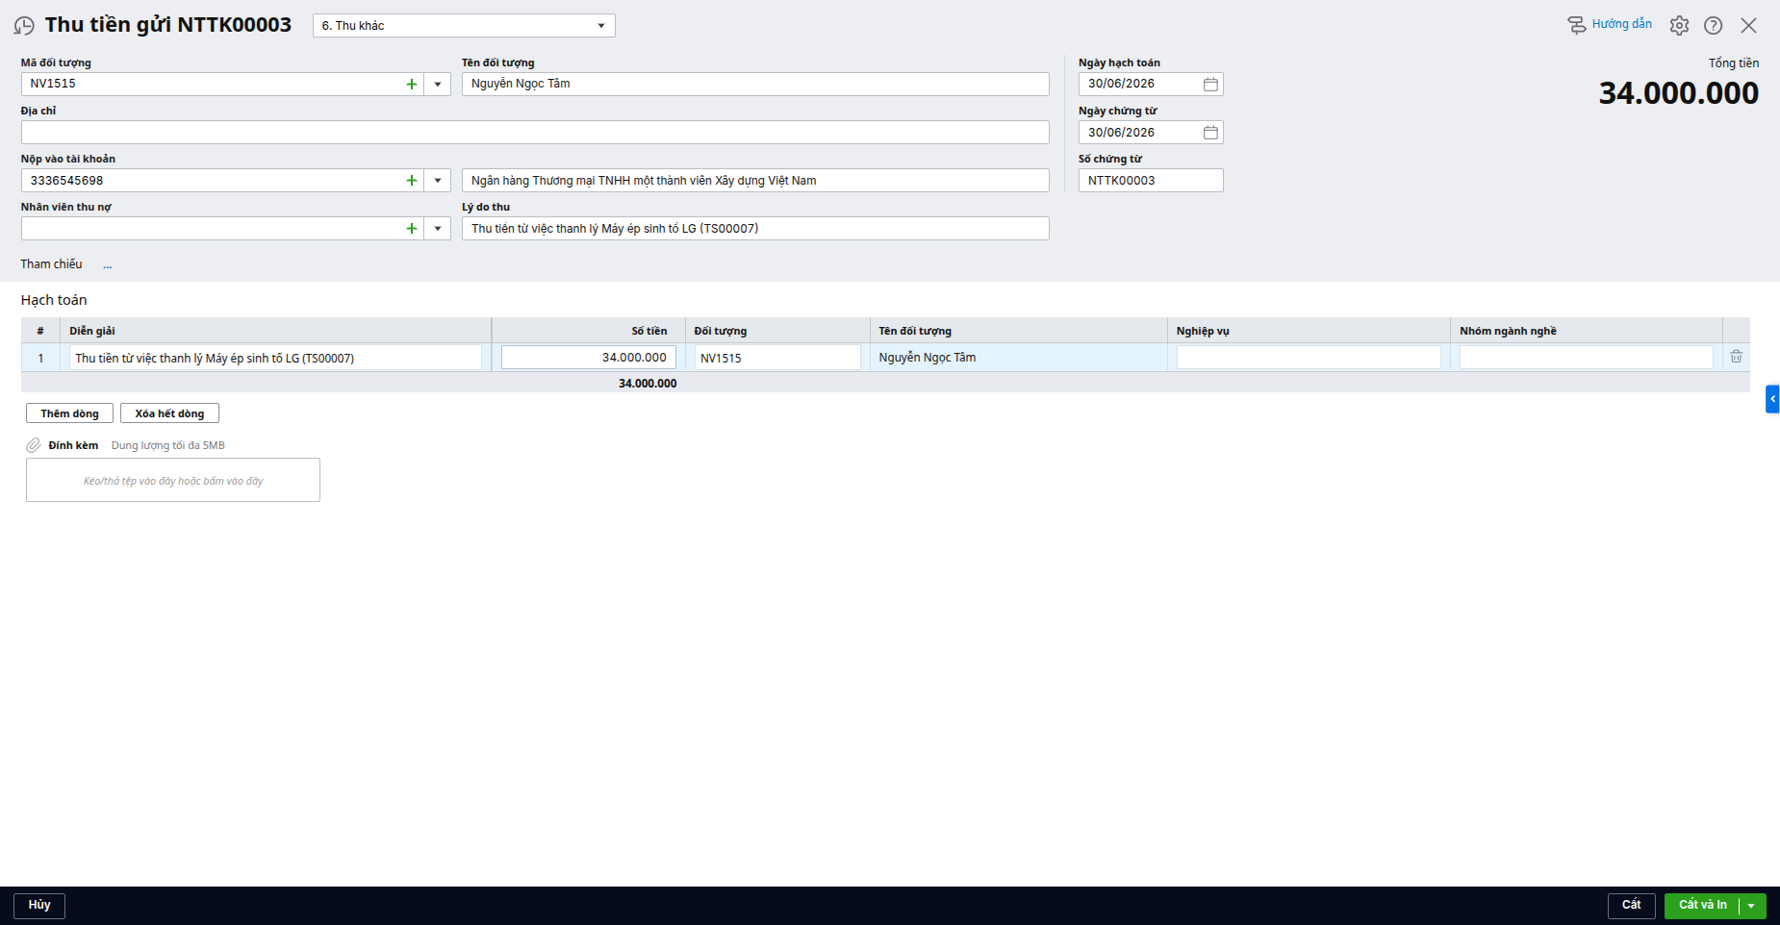
Task: Expand the blue side panel arrow
Action: [x=1772, y=399]
